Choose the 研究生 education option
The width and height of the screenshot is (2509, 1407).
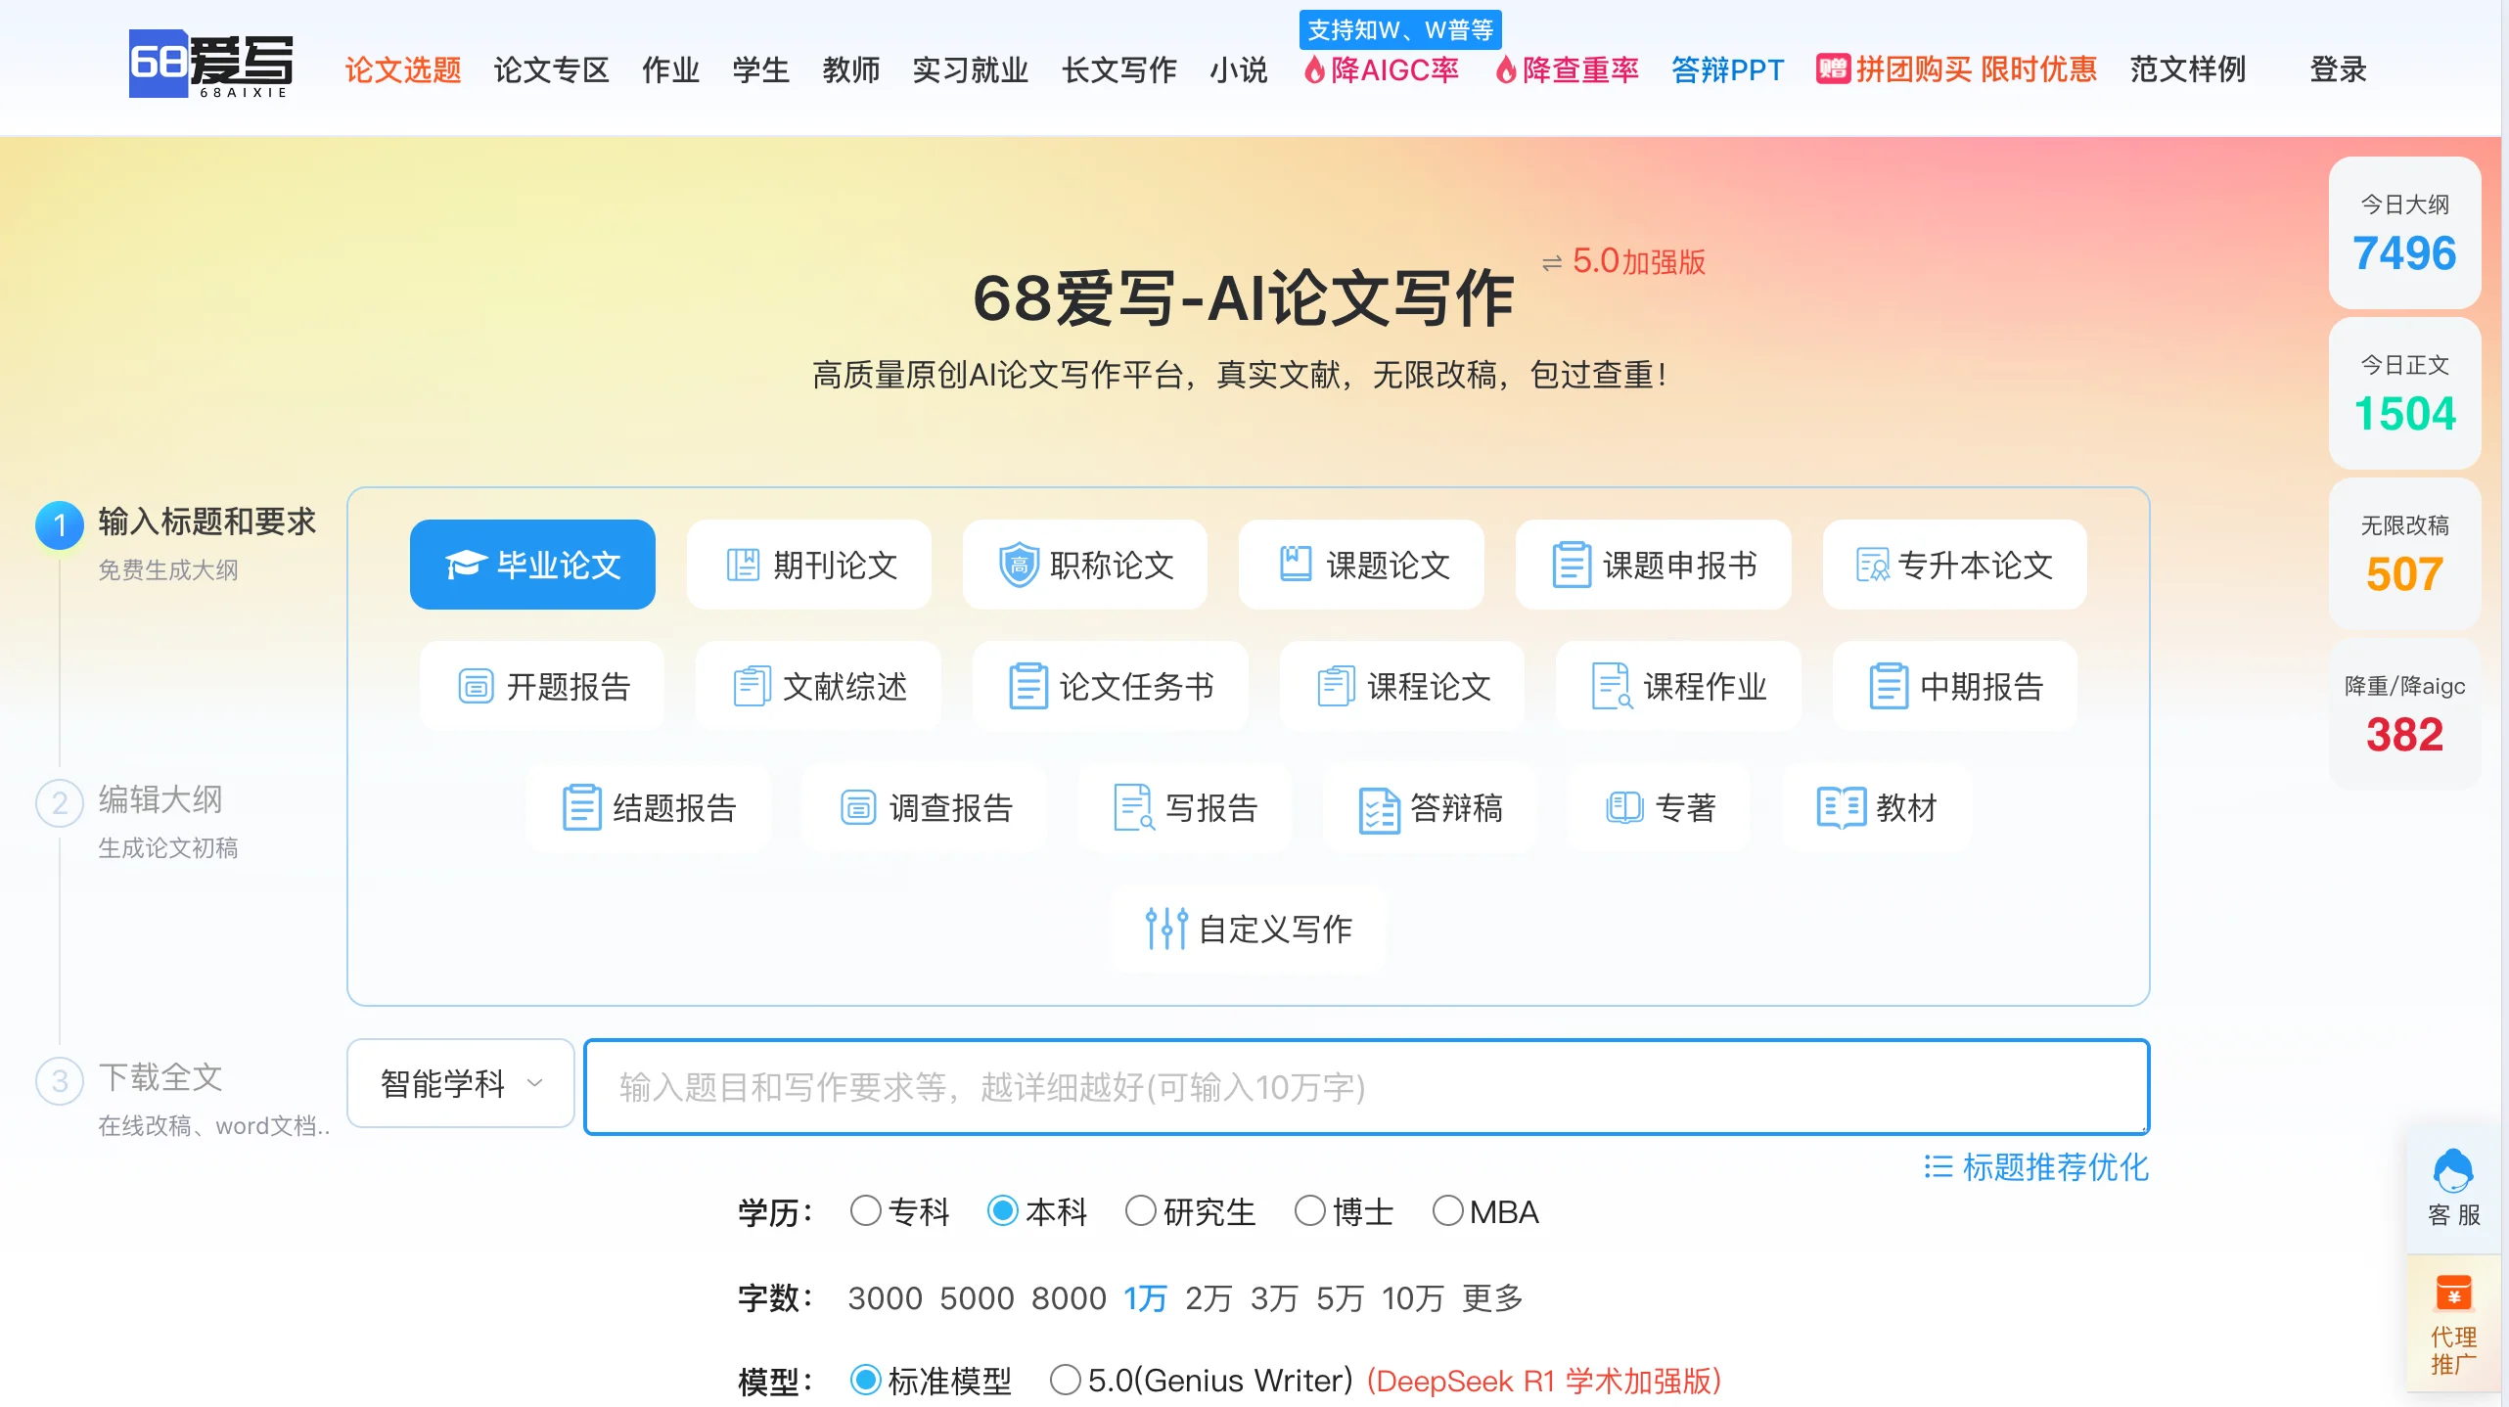[x=1140, y=1211]
